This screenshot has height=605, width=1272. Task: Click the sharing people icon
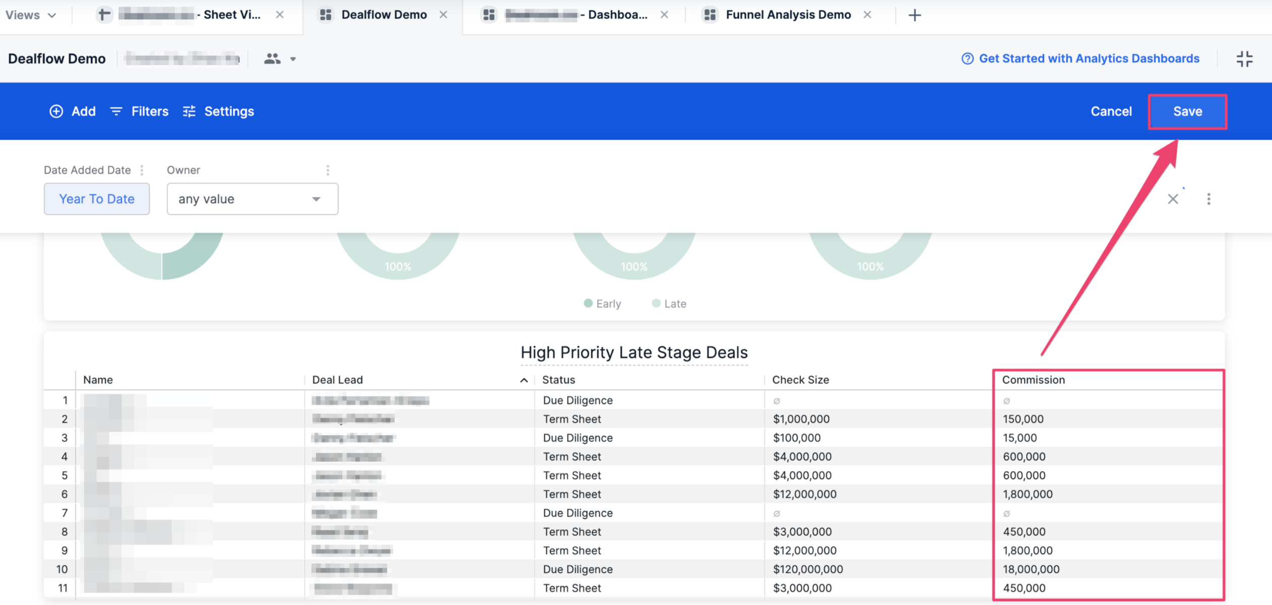pyautogui.click(x=272, y=58)
